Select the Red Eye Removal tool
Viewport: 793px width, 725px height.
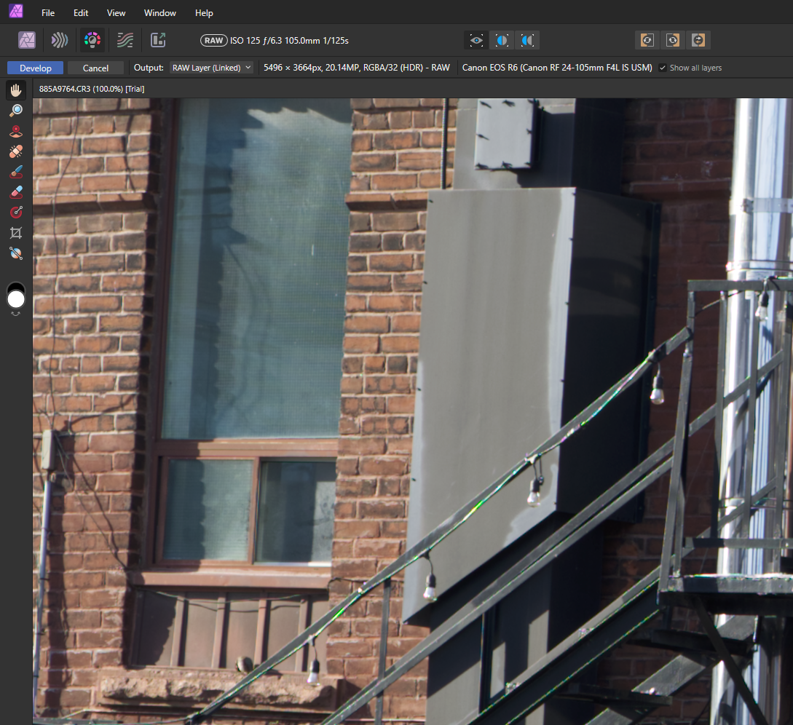(16, 131)
